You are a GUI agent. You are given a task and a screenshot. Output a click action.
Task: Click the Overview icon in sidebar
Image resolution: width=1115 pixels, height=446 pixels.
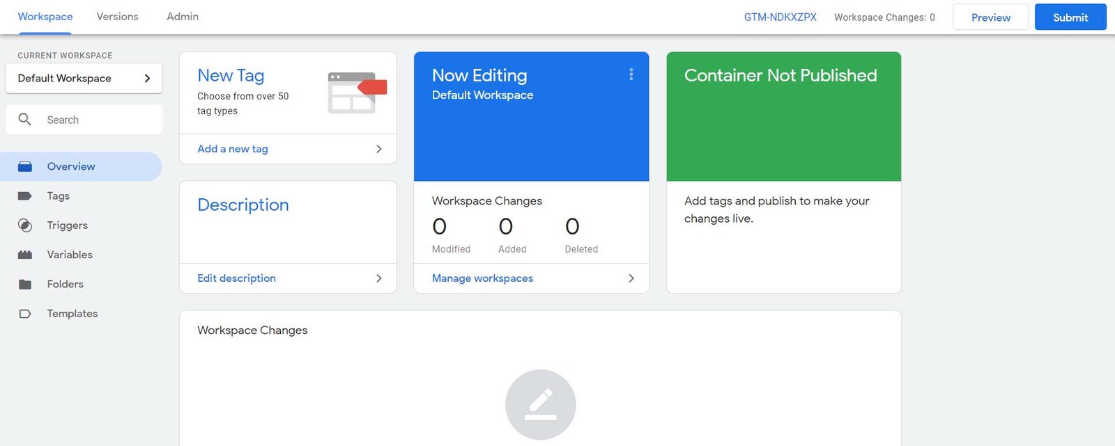25,167
